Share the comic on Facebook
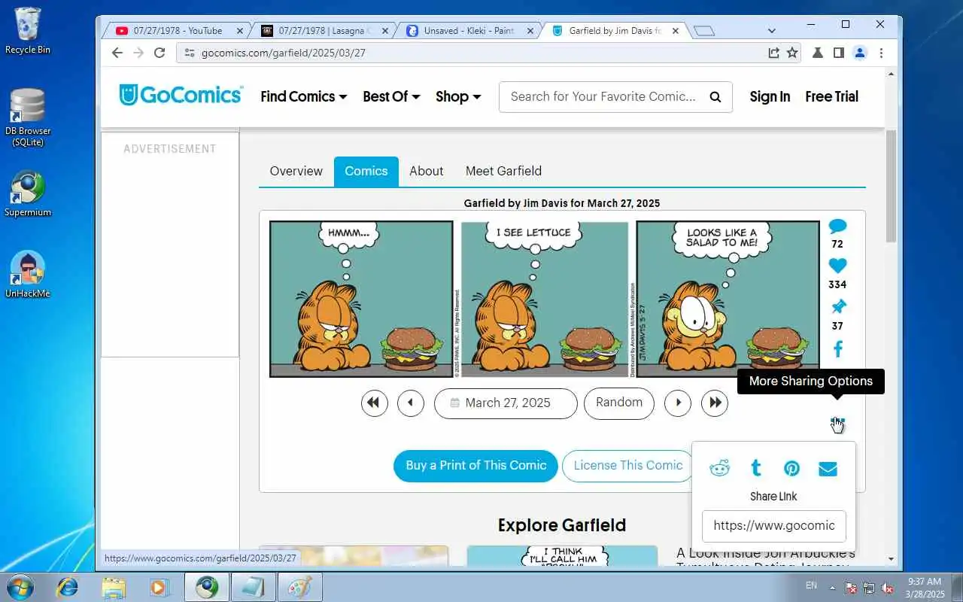This screenshot has height=602, width=963. click(838, 348)
